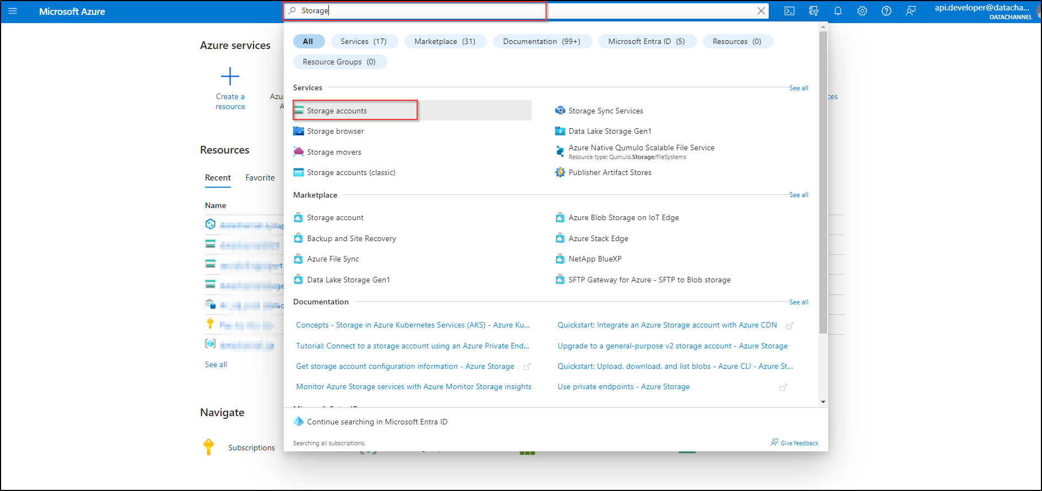Viewport: 1042px width, 491px height.
Task: Open api.developer account menu
Action: (x=983, y=12)
